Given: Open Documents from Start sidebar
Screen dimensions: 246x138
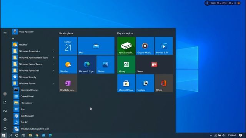Looking at the screenshot, I should click(5, 102).
